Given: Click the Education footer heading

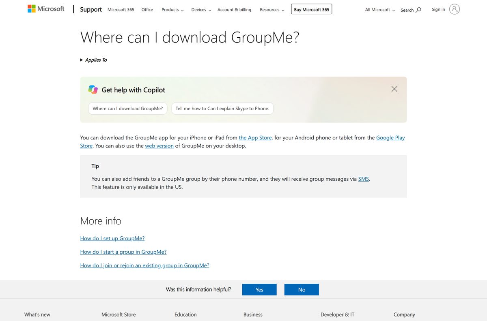Looking at the screenshot, I should [185, 315].
